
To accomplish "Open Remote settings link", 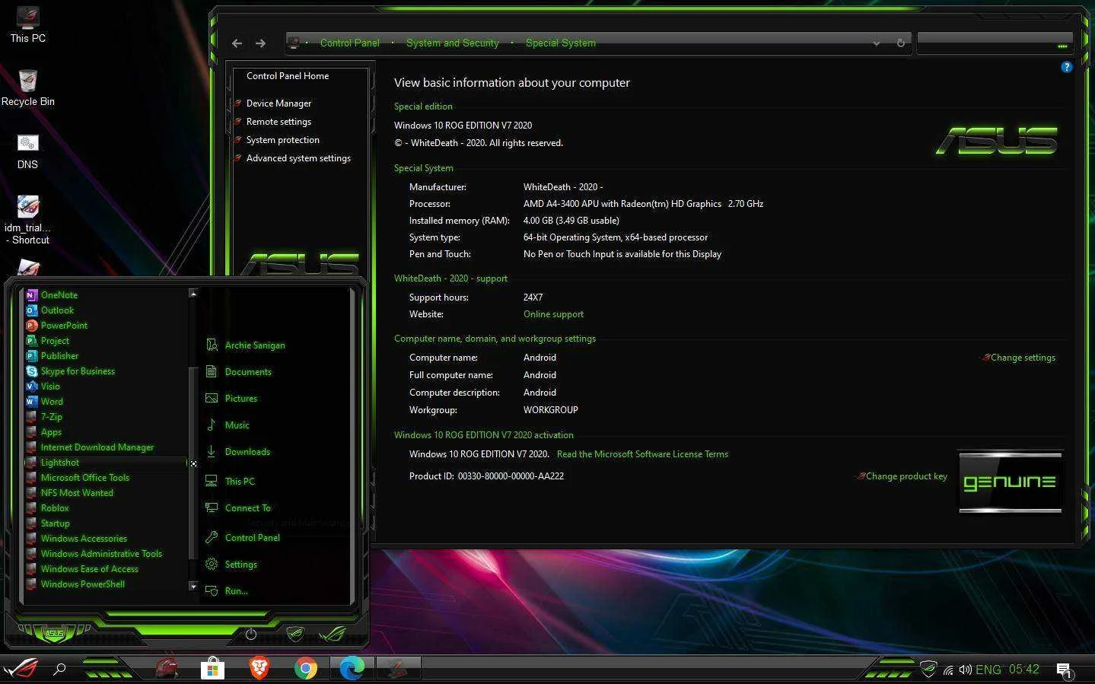I will click(x=279, y=122).
